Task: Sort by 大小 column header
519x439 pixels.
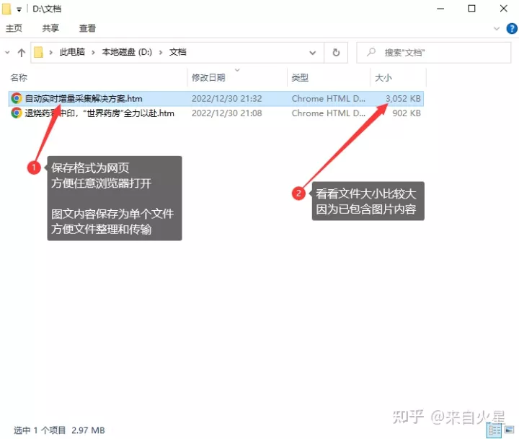Action: tap(383, 77)
